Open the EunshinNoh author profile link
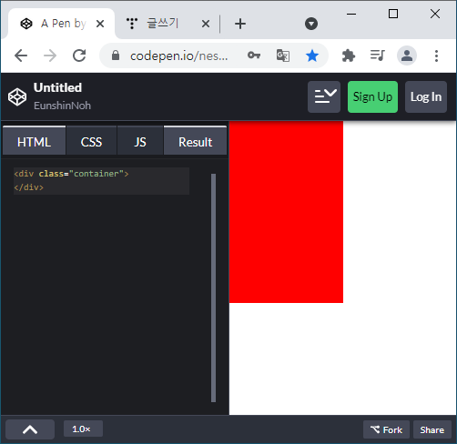The width and height of the screenshot is (457, 444). click(x=62, y=106)
